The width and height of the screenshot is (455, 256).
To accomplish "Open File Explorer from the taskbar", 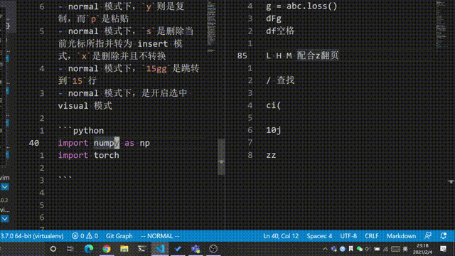I will (x=124, y=249).
